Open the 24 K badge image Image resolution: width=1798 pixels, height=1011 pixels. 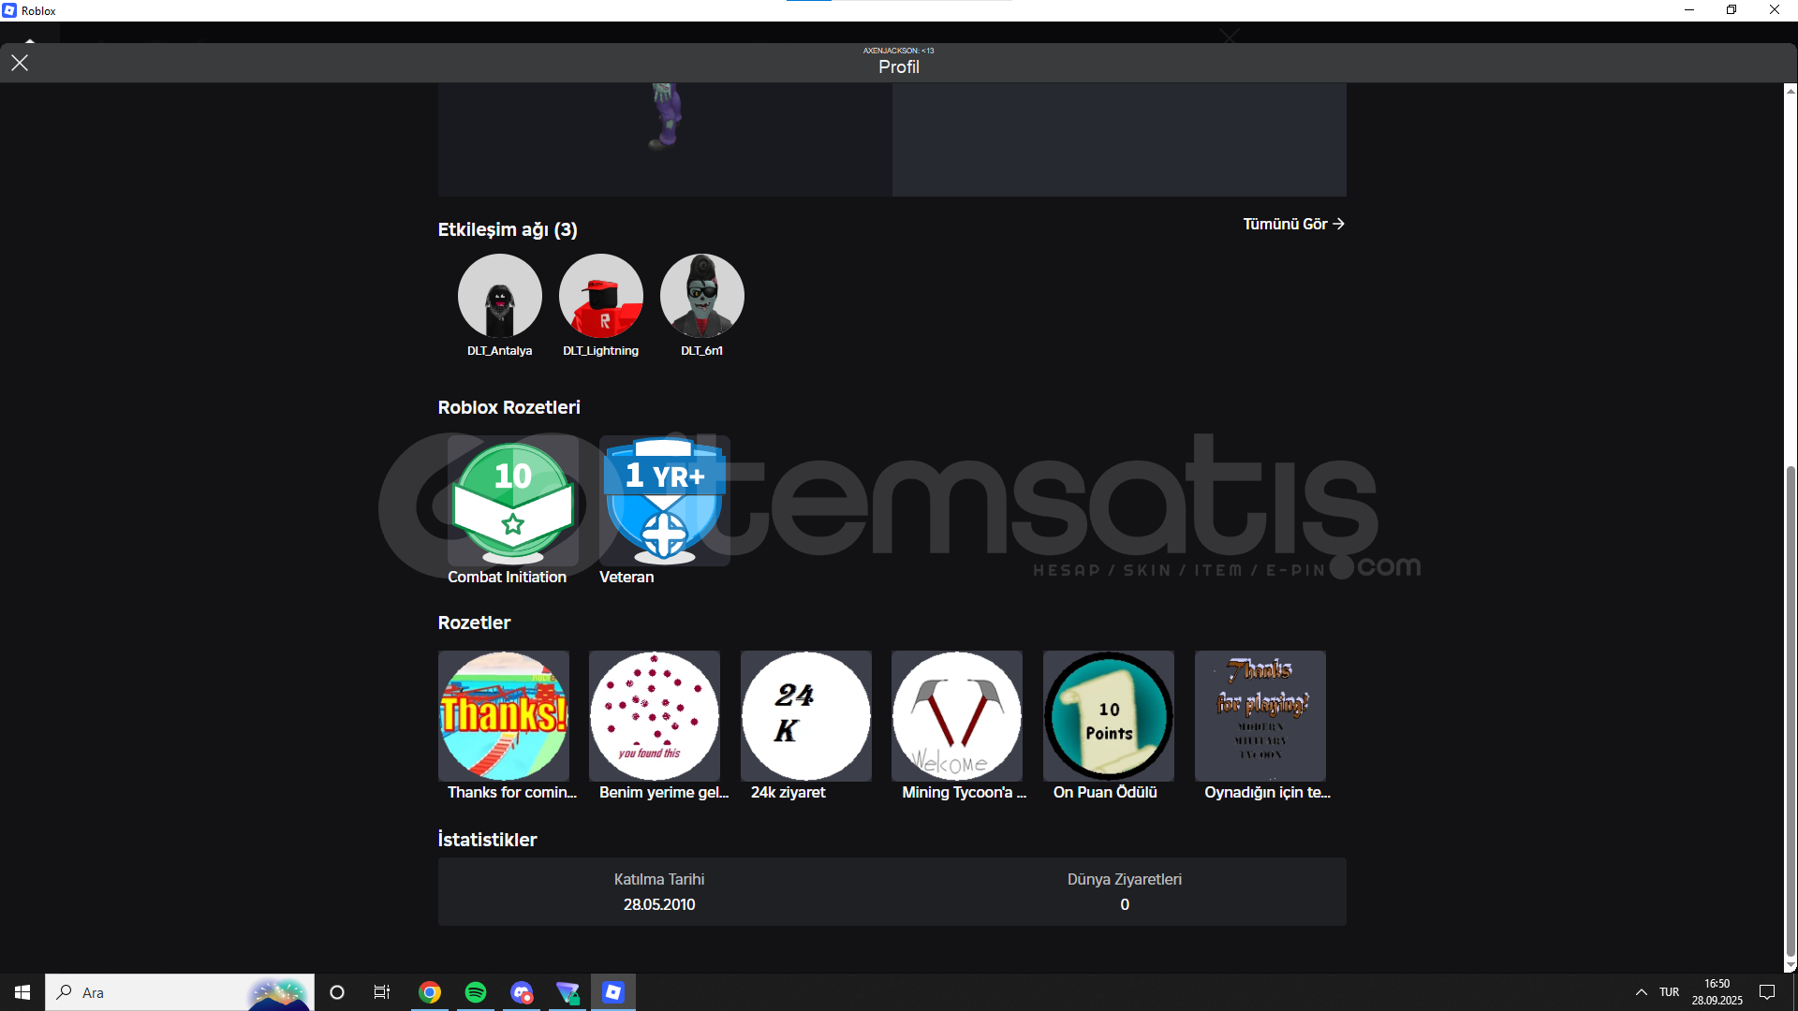click(806, 716)
